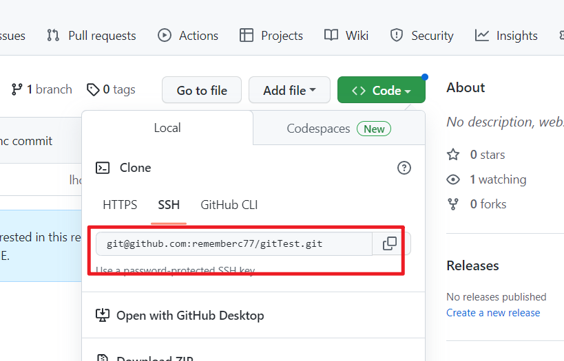Click the SSH clone URL field
This screenshot has height=361, width=564.
coord(234,244)
